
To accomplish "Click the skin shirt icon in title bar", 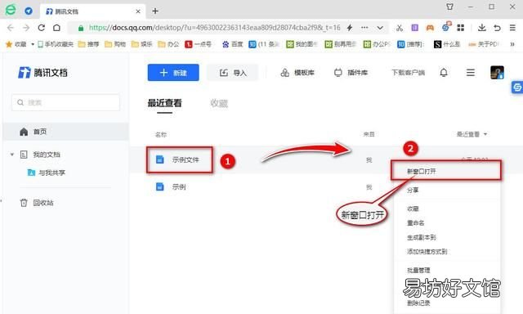I will tap(450, 7).
